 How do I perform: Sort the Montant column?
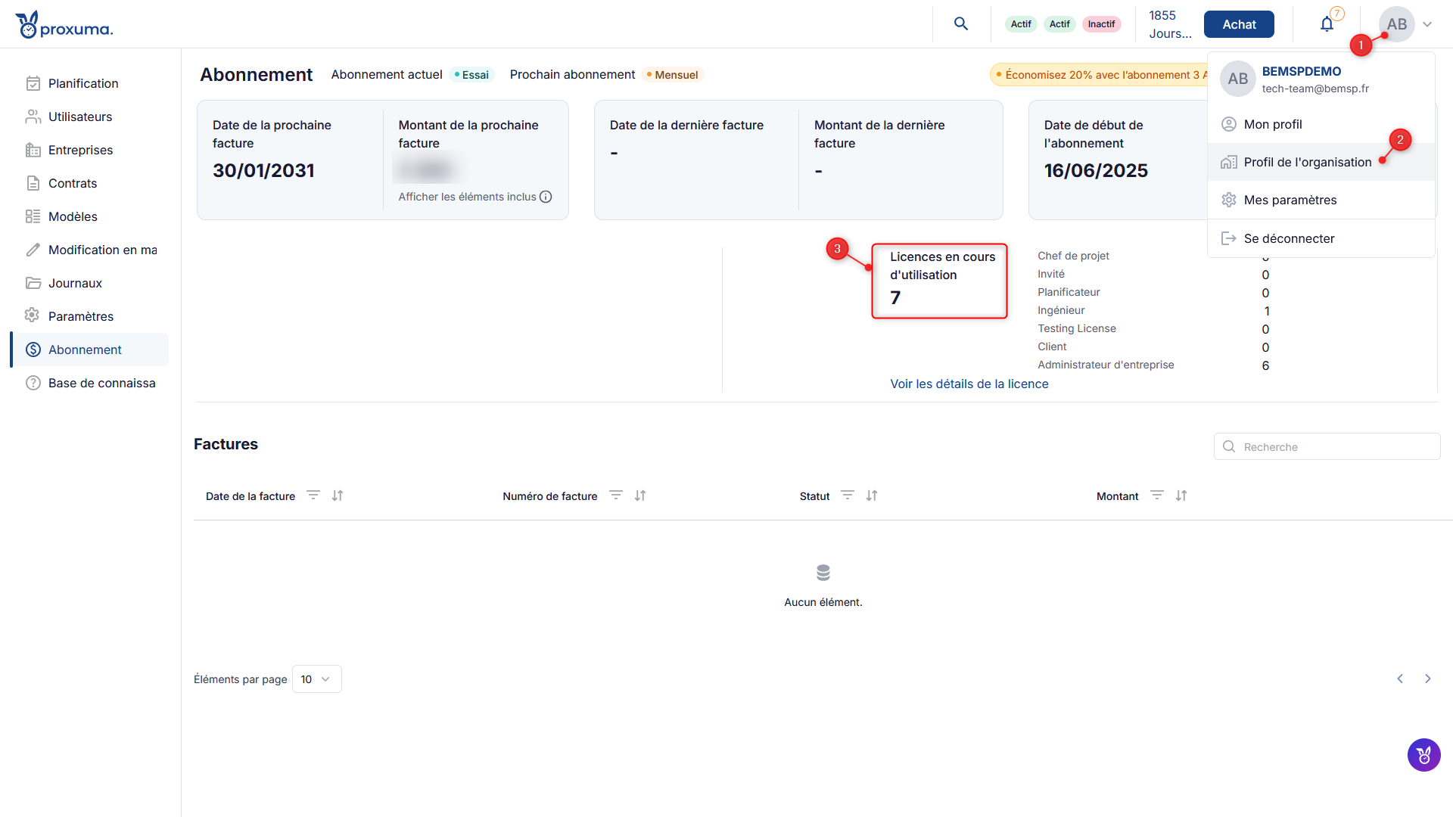1181,495
